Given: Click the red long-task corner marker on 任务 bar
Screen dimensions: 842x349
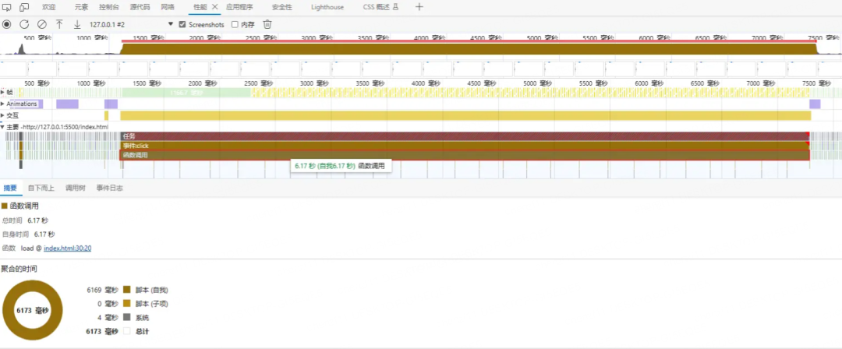Looking at the screenshot, I should click(807, 134).
